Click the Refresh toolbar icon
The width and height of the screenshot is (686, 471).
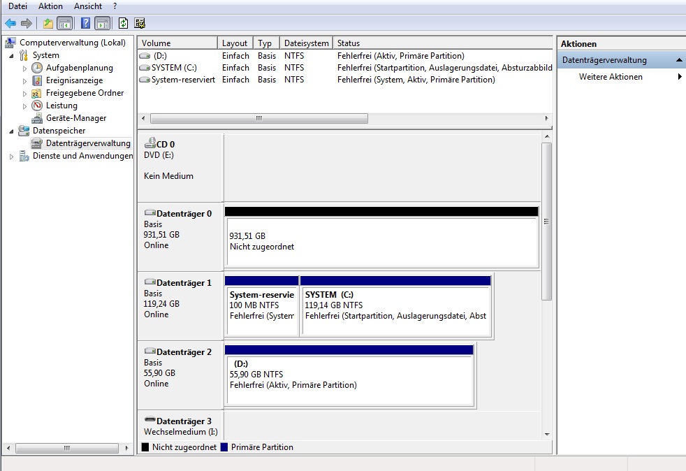click(124, 23)
